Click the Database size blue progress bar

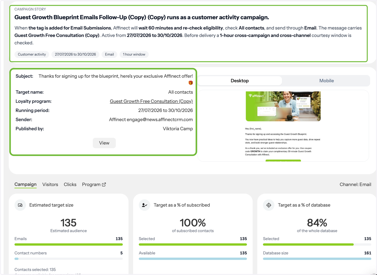coord(317,259)
